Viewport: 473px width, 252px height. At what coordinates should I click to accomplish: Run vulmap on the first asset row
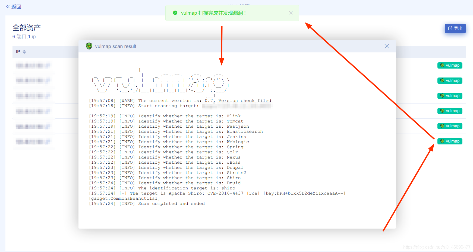point(450,65)
